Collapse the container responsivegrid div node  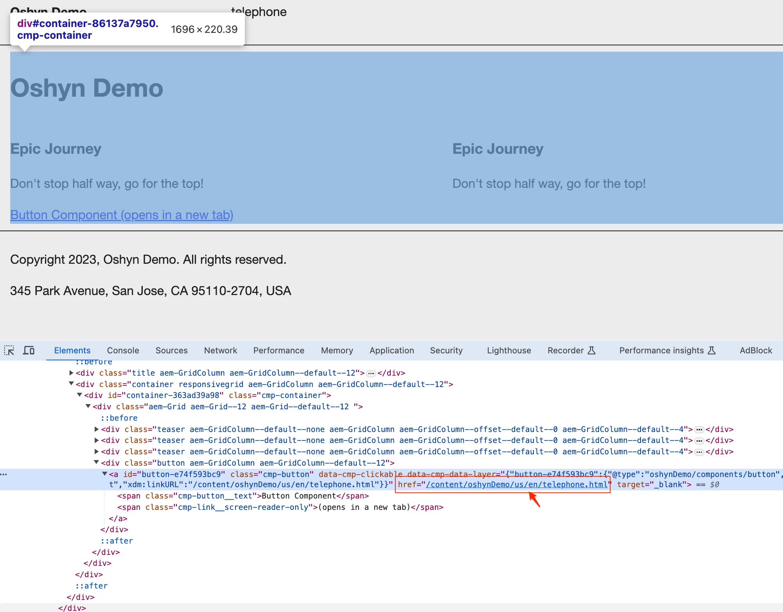pos(71,384)
